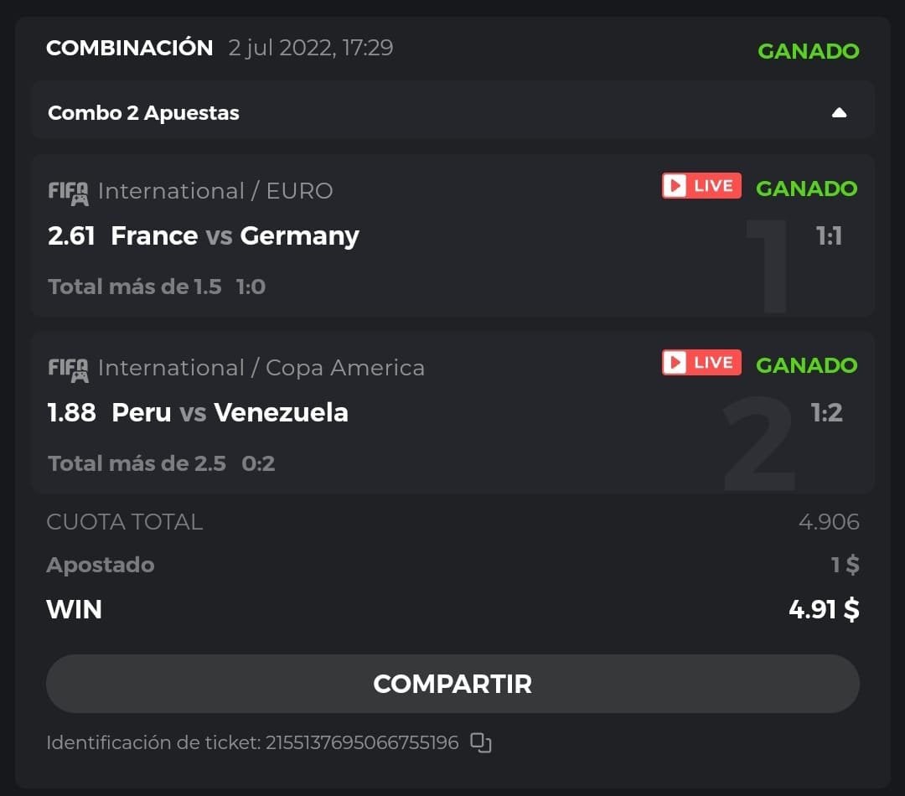Click GANADO status on France vs Germany bet
This screenshot has height=796, width=905.
coord(806,189)
